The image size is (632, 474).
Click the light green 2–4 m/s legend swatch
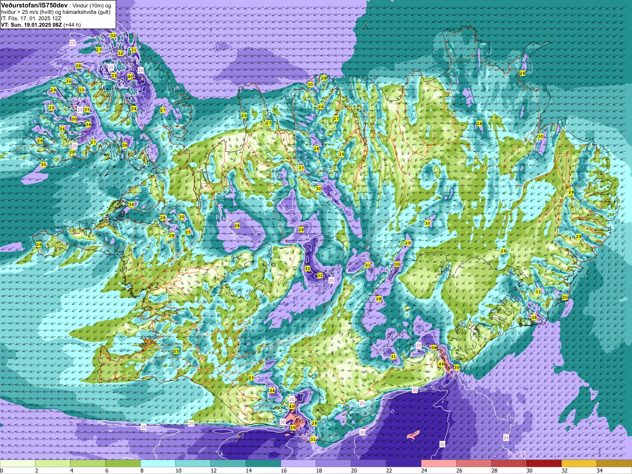53,464
